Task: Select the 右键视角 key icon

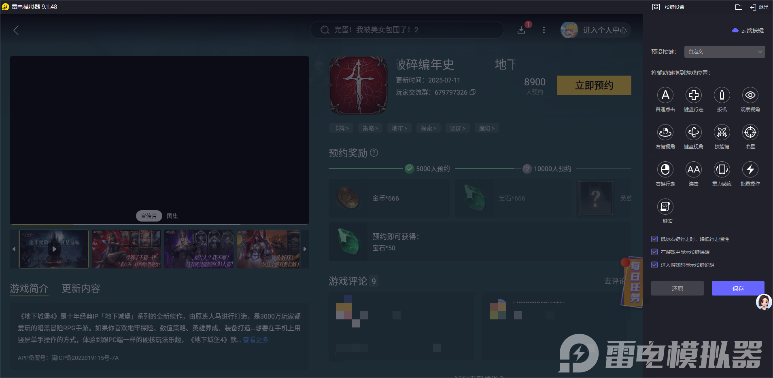Action: [665, 132]
